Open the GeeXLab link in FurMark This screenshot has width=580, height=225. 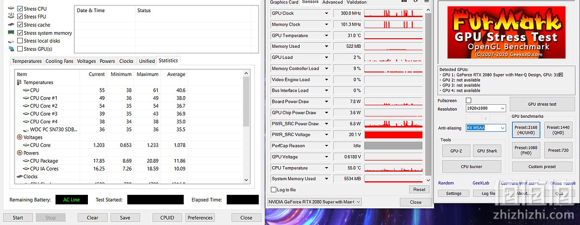click(x=481, y=183)
